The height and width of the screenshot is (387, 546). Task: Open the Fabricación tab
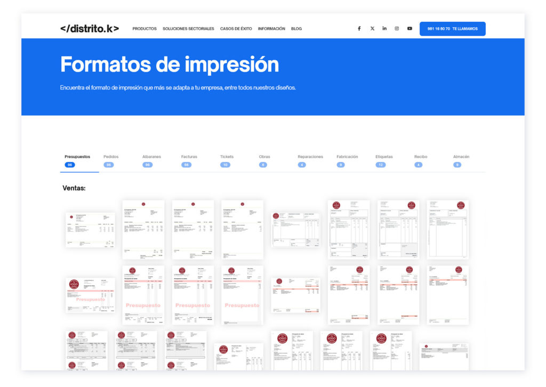pyautogui.click(x=347, y=160)
